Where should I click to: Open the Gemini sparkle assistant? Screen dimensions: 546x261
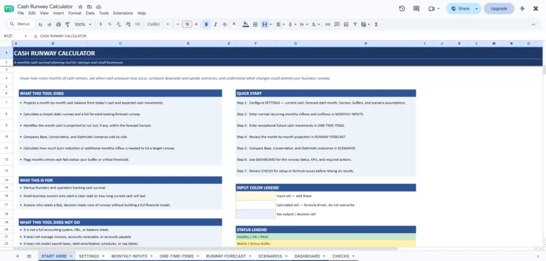tap(522, 9)
